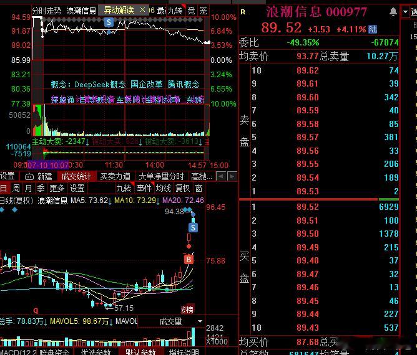Click sell level 10 price 89.62
Image resolution: width=417 pixels, height=355 pixels.
[308, 70]
